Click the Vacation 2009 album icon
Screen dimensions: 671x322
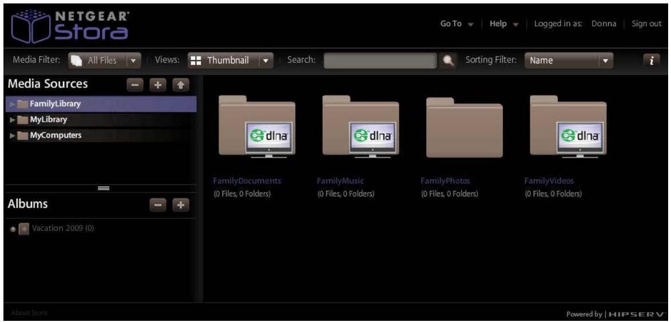tap(23, 228)
